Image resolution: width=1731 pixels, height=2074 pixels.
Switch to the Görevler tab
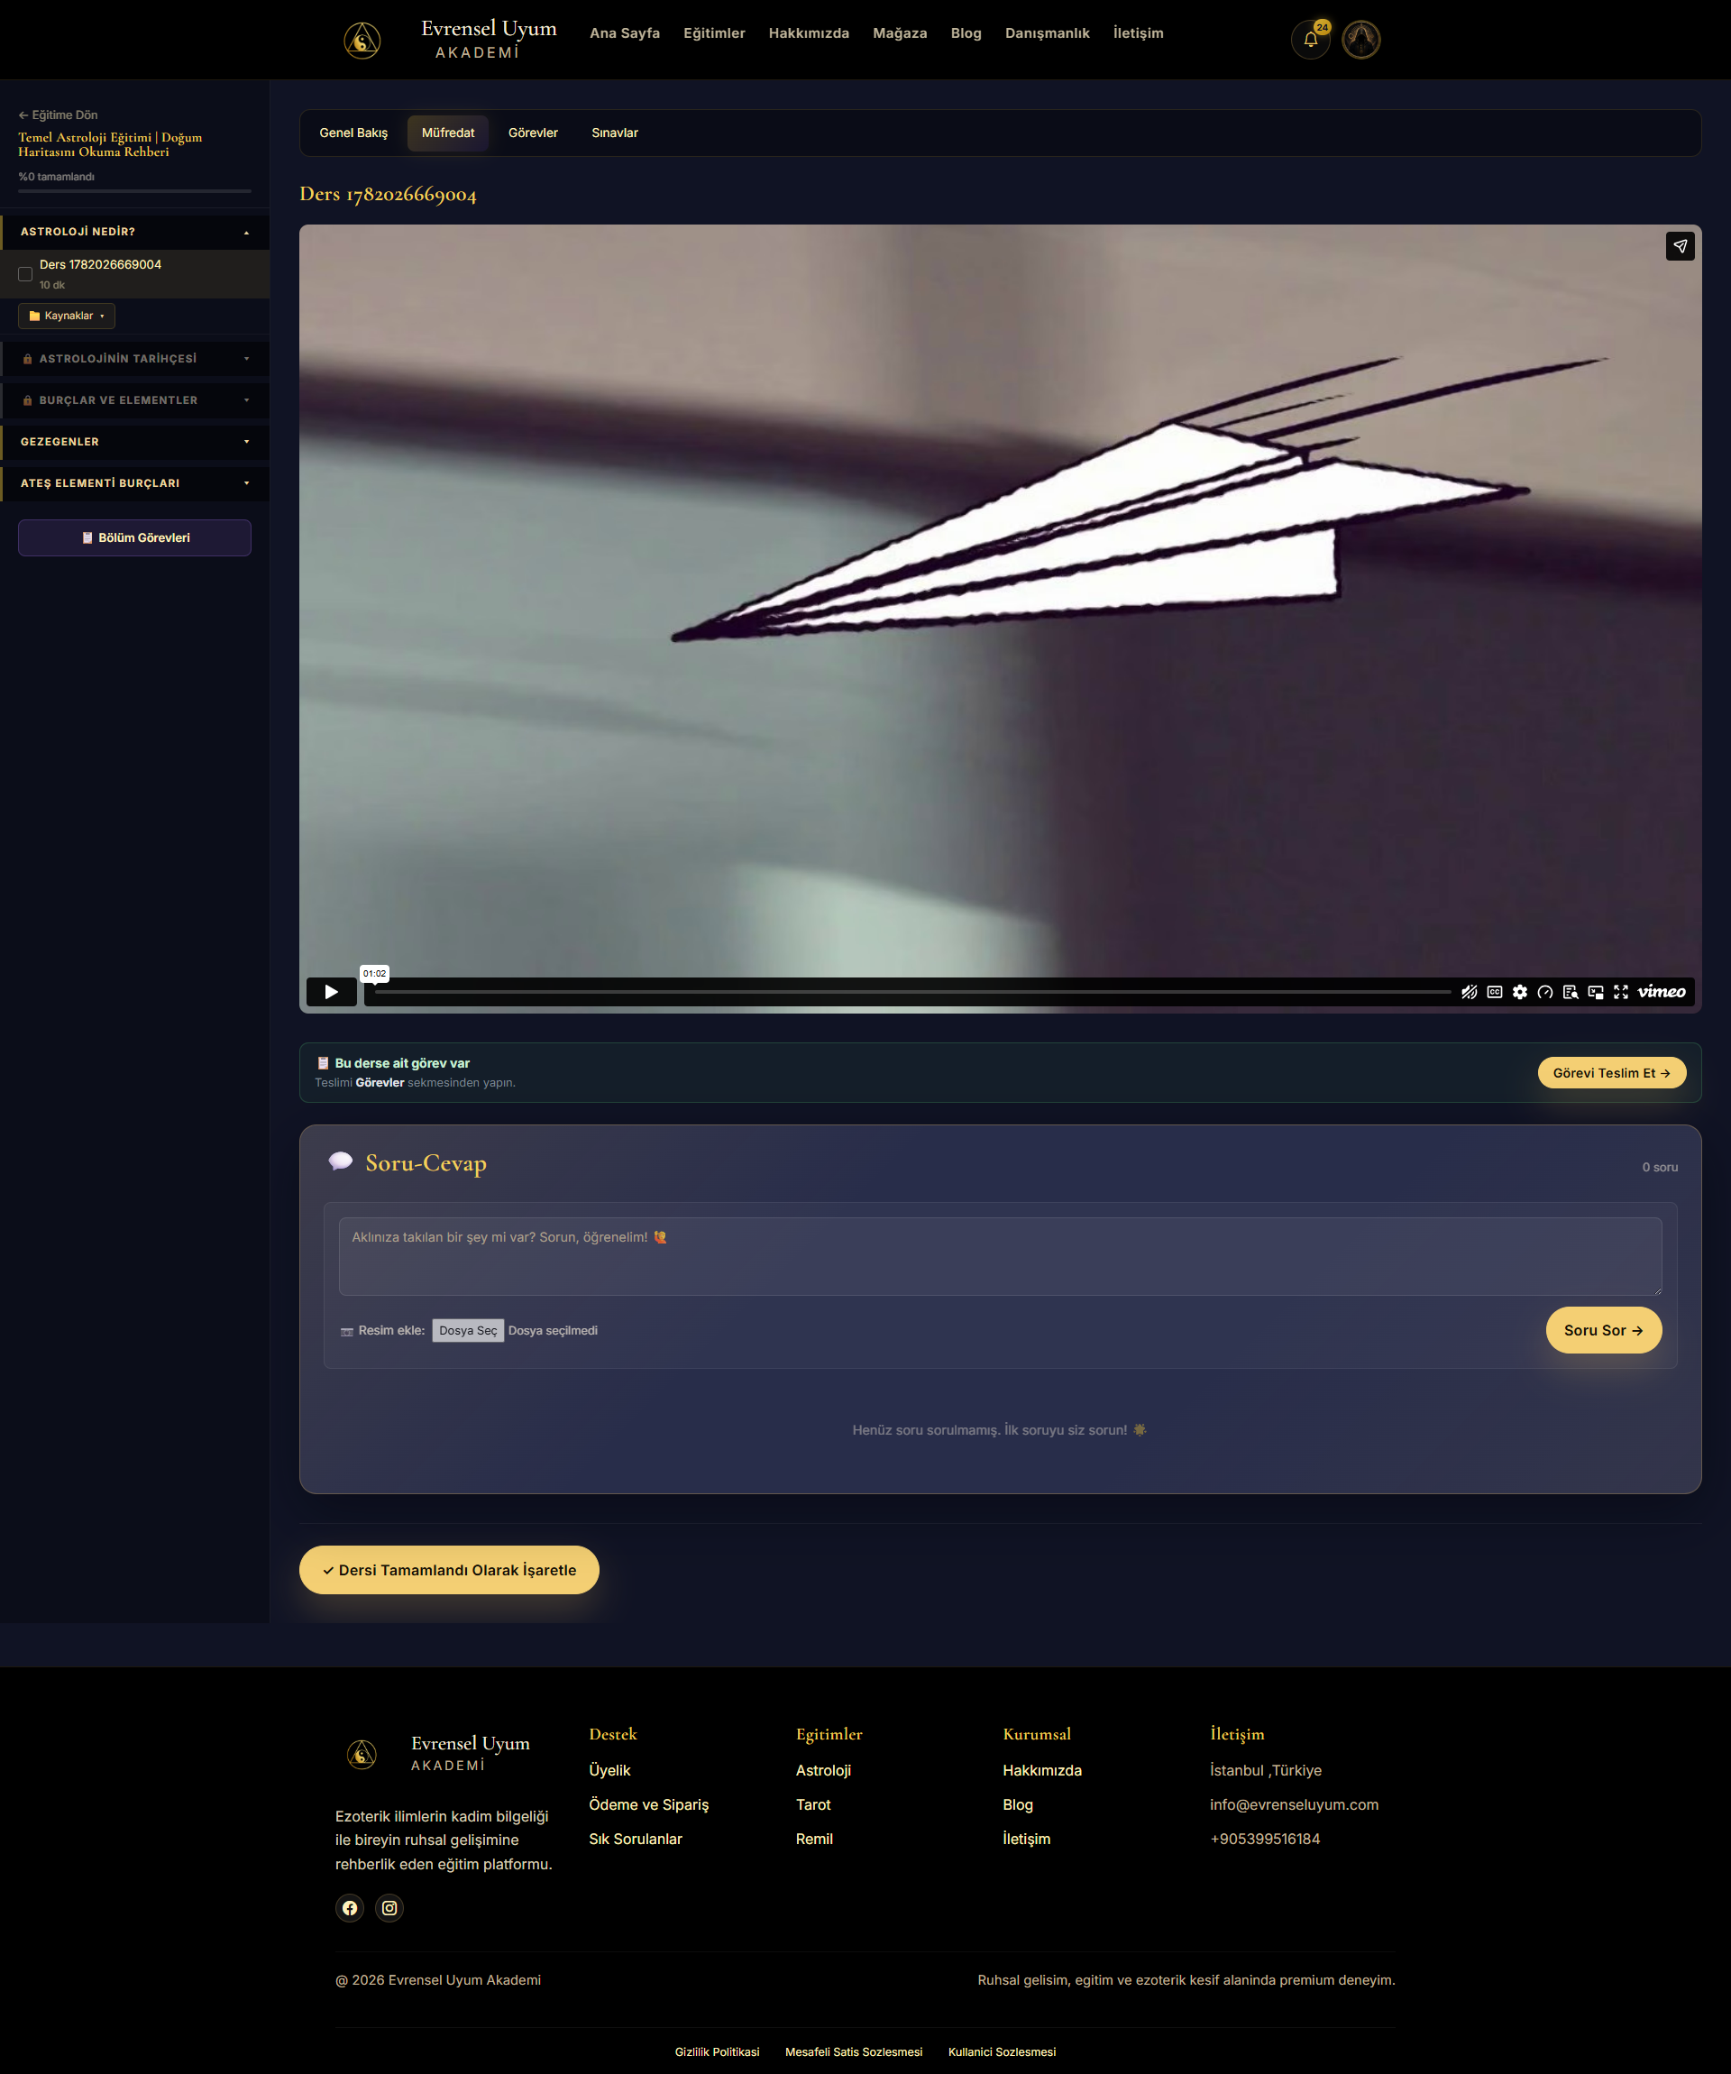[x=533, y=133]
